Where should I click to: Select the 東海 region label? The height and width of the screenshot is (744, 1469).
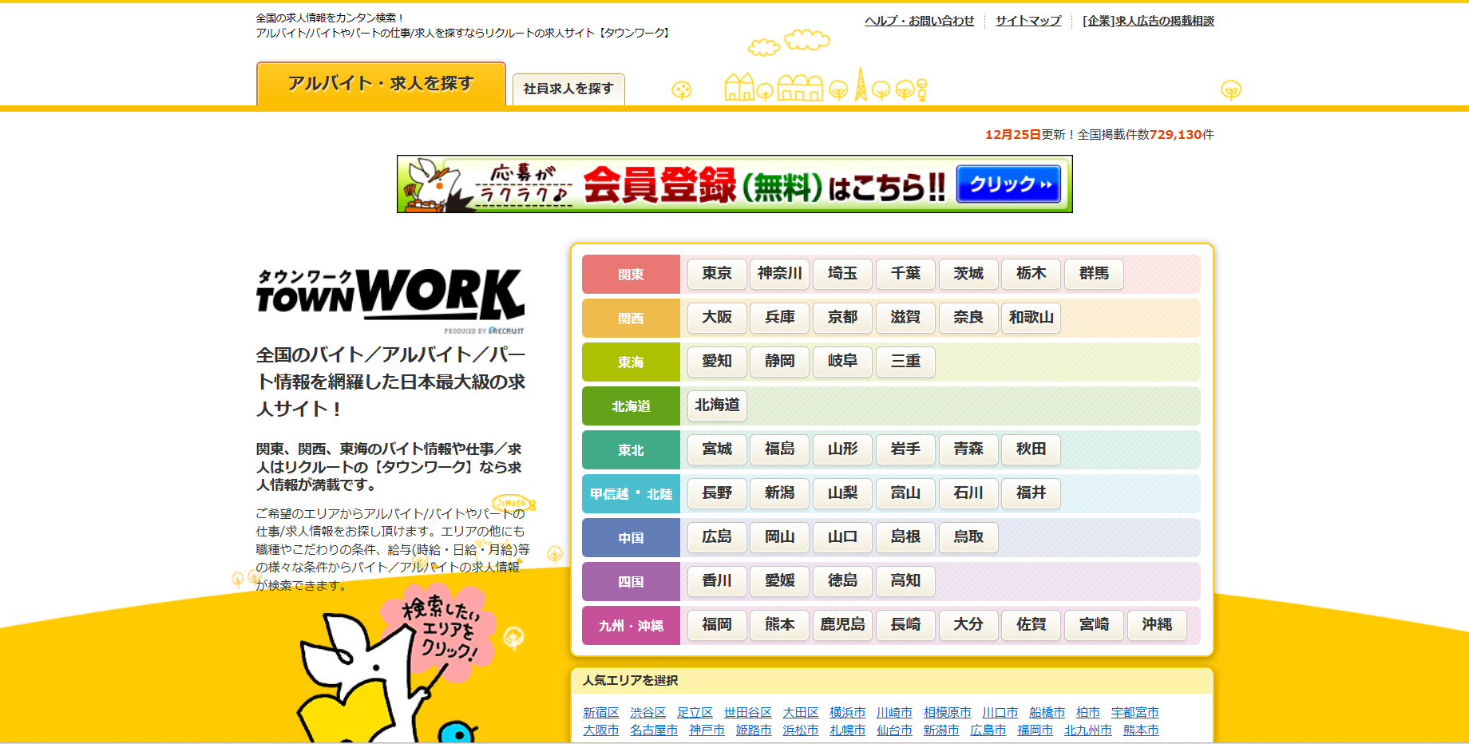point(631,362)
